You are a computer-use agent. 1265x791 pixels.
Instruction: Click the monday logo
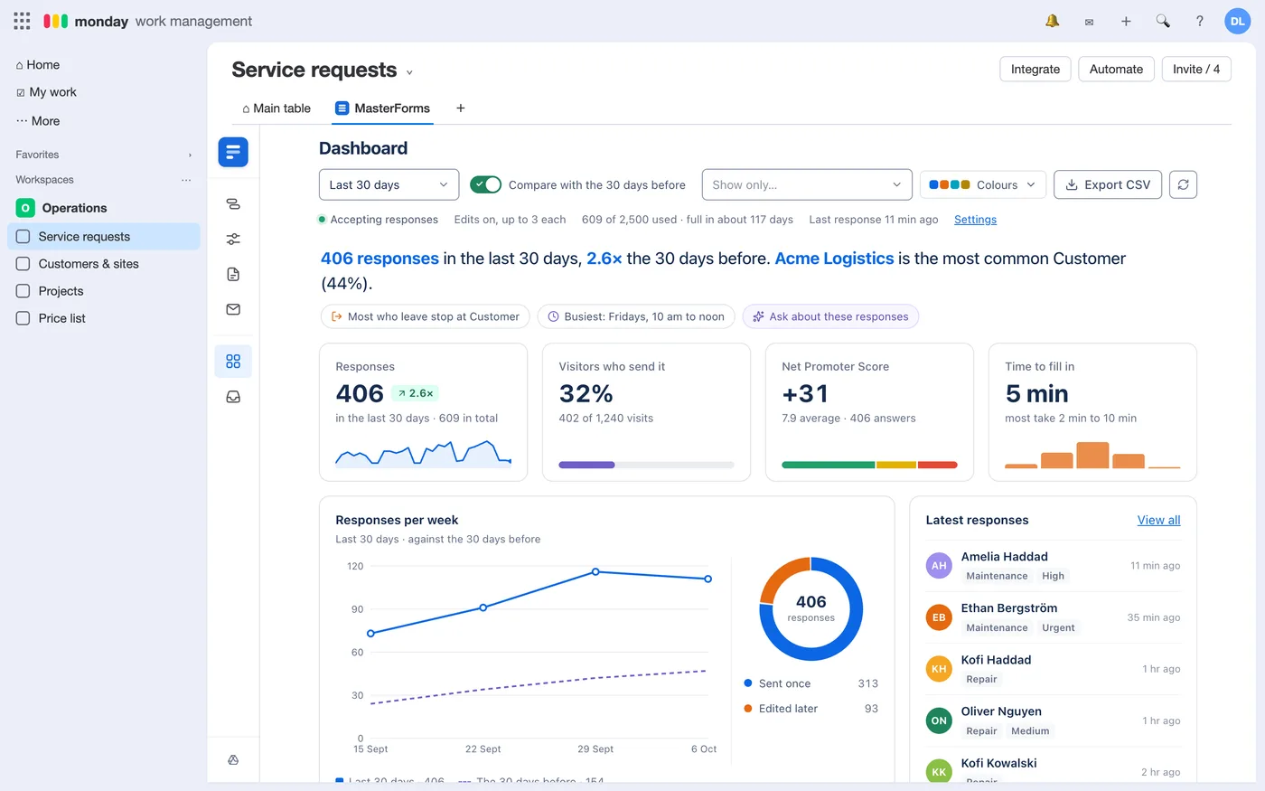tap(56, 21)
